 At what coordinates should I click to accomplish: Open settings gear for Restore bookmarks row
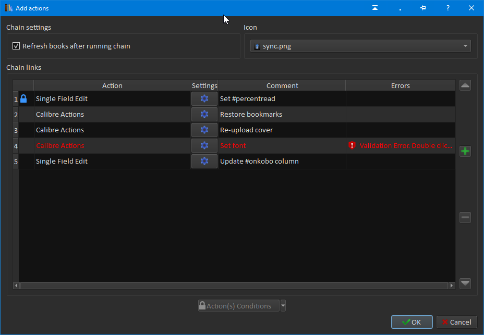click(204, 115)
